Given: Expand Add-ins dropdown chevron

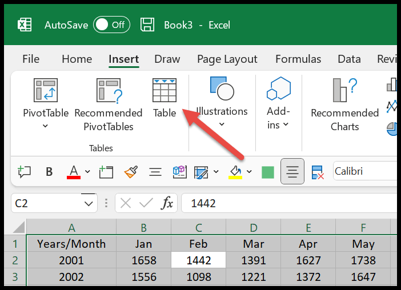Looking at the screenshot, I should [x=286, y=124].
